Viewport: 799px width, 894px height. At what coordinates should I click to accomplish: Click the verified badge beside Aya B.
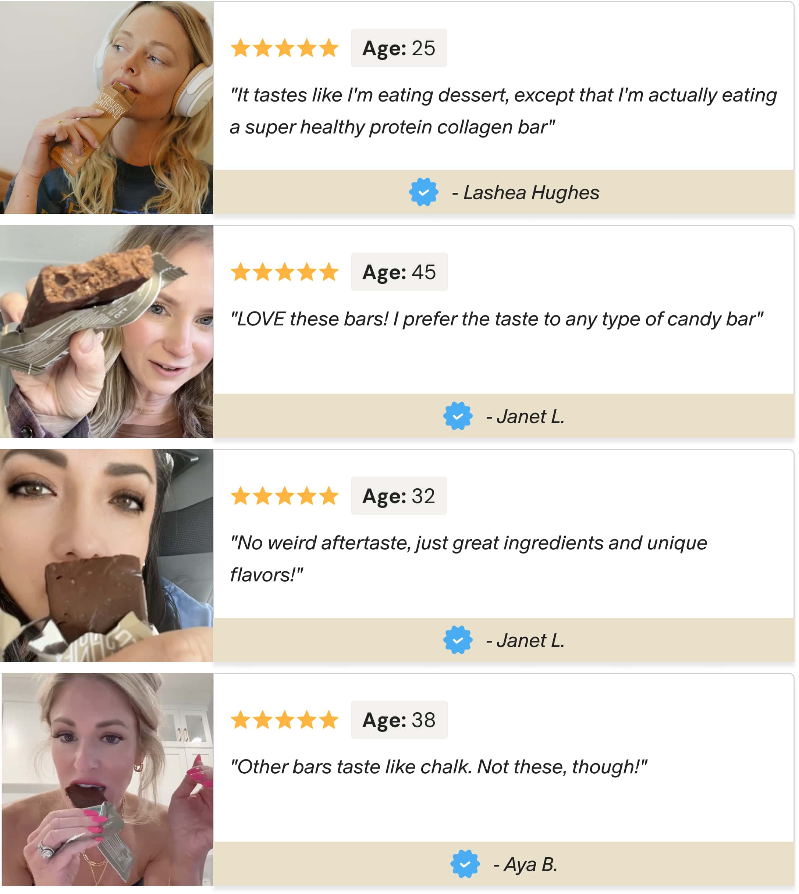tap(465, 864)
